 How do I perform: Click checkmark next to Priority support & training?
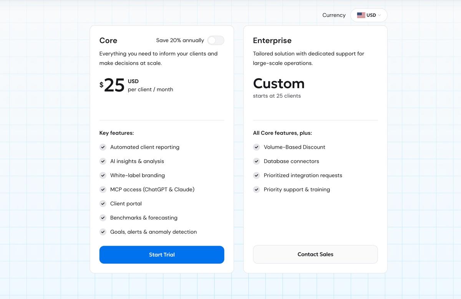(257, 189)
